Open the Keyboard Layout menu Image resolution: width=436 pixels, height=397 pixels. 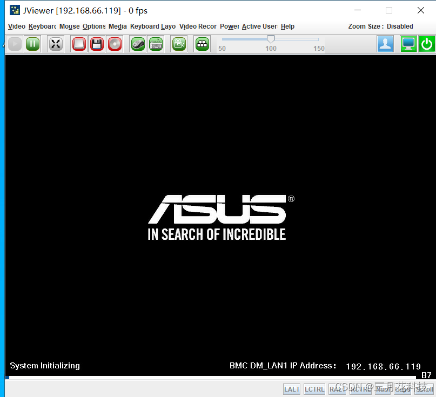pos(153,26)
